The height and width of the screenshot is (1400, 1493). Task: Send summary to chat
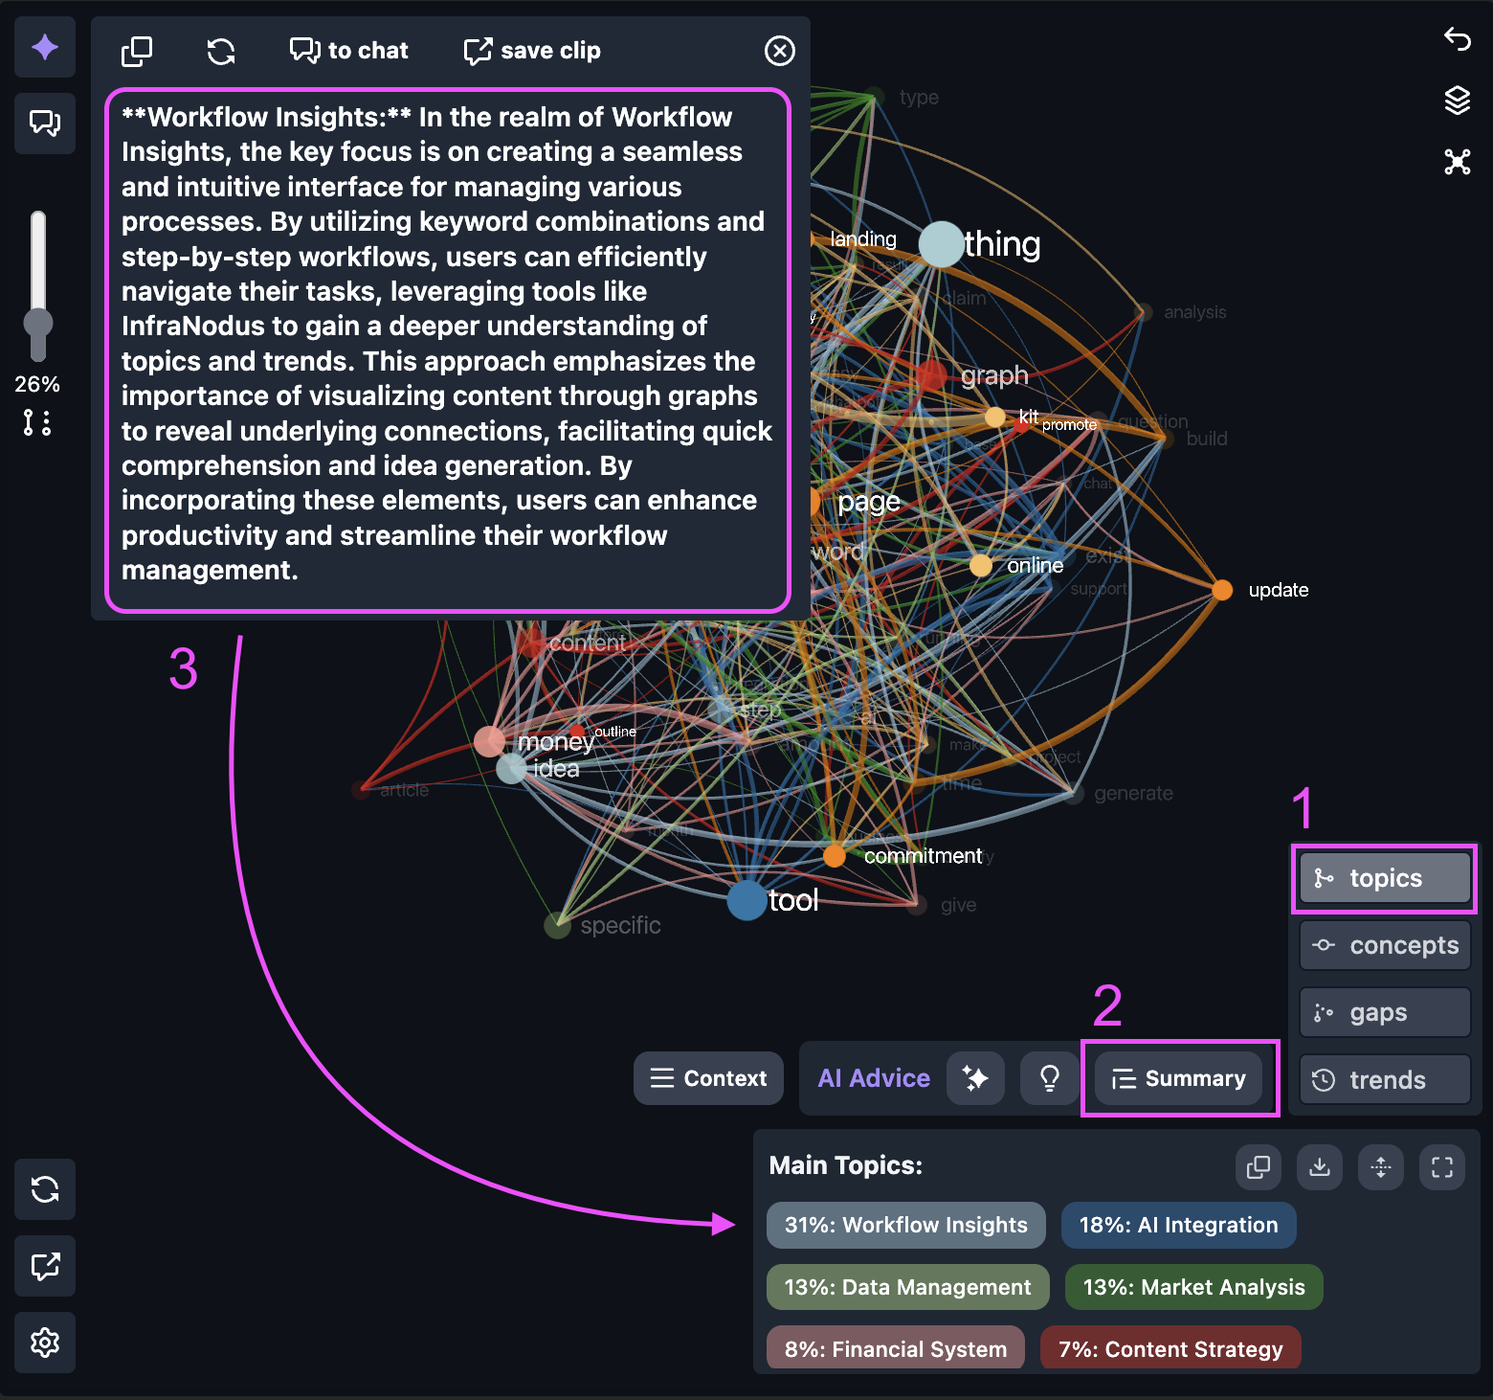[x=349, y=51]
